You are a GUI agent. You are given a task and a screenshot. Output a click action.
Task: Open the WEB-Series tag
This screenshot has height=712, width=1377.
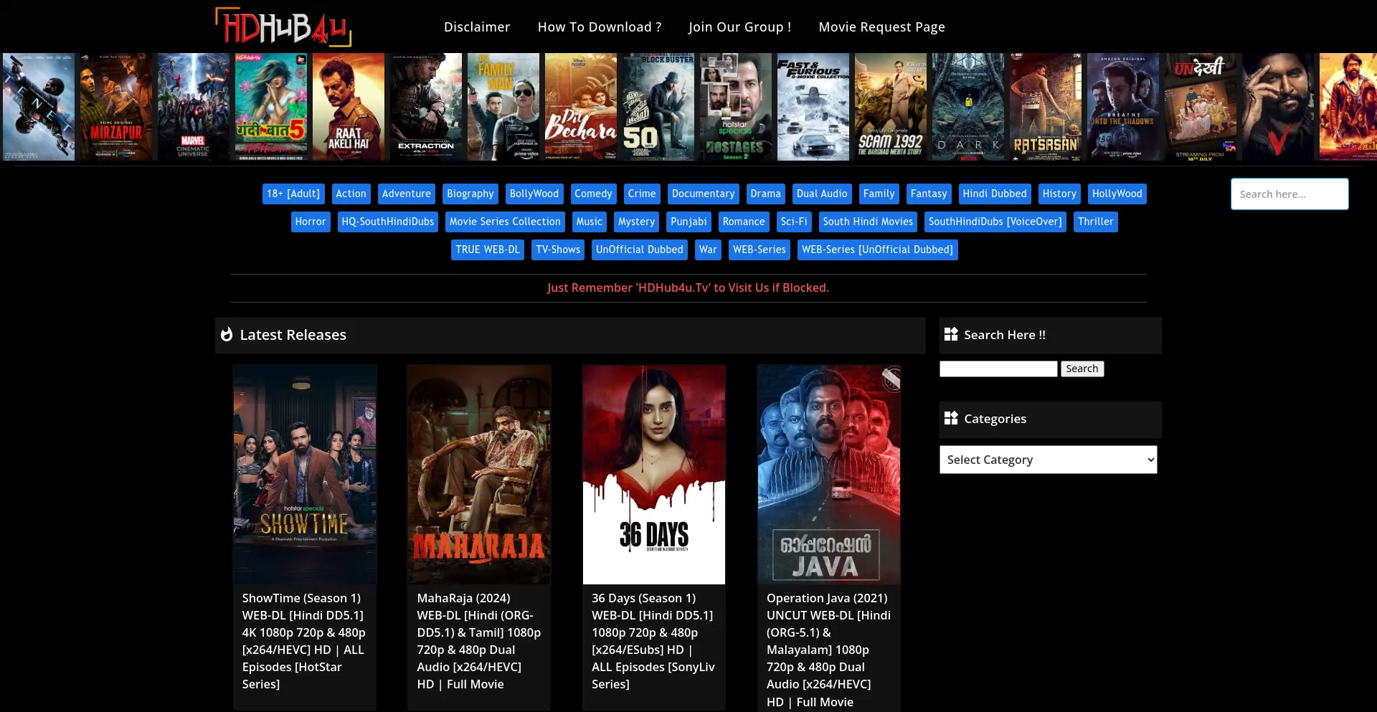click(760, 250)
